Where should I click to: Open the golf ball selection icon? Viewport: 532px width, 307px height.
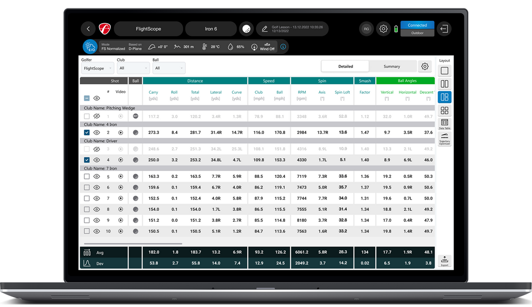(x=246, y=29)
